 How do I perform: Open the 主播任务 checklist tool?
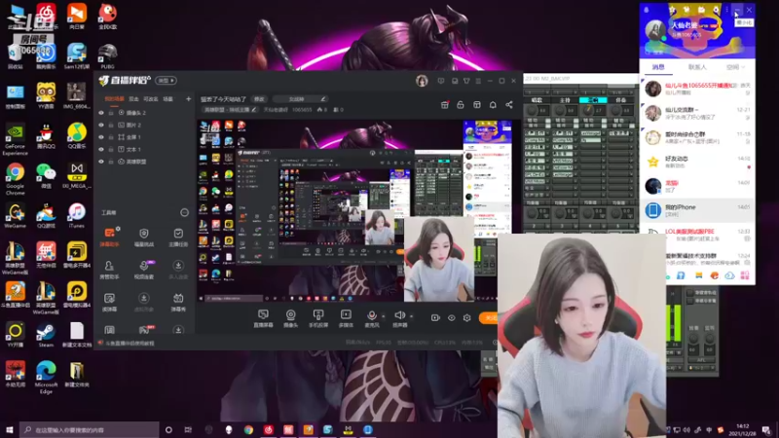click(178, 237)
